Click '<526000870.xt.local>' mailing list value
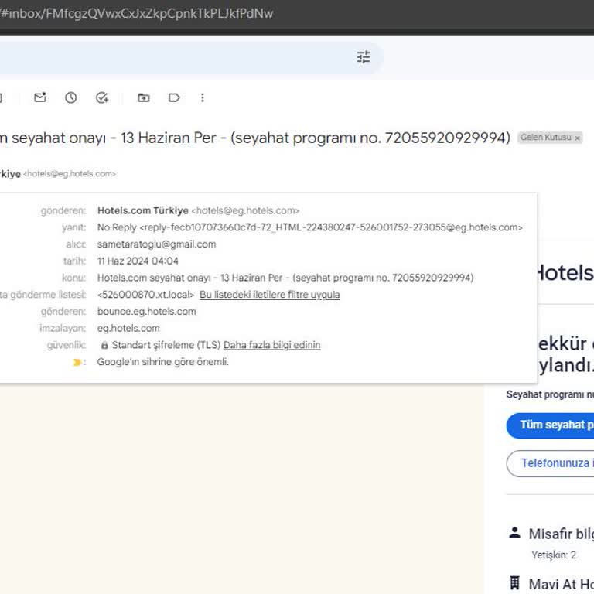Screen dimensions: 594x594 pyautogui.click(x=146, y=295)
